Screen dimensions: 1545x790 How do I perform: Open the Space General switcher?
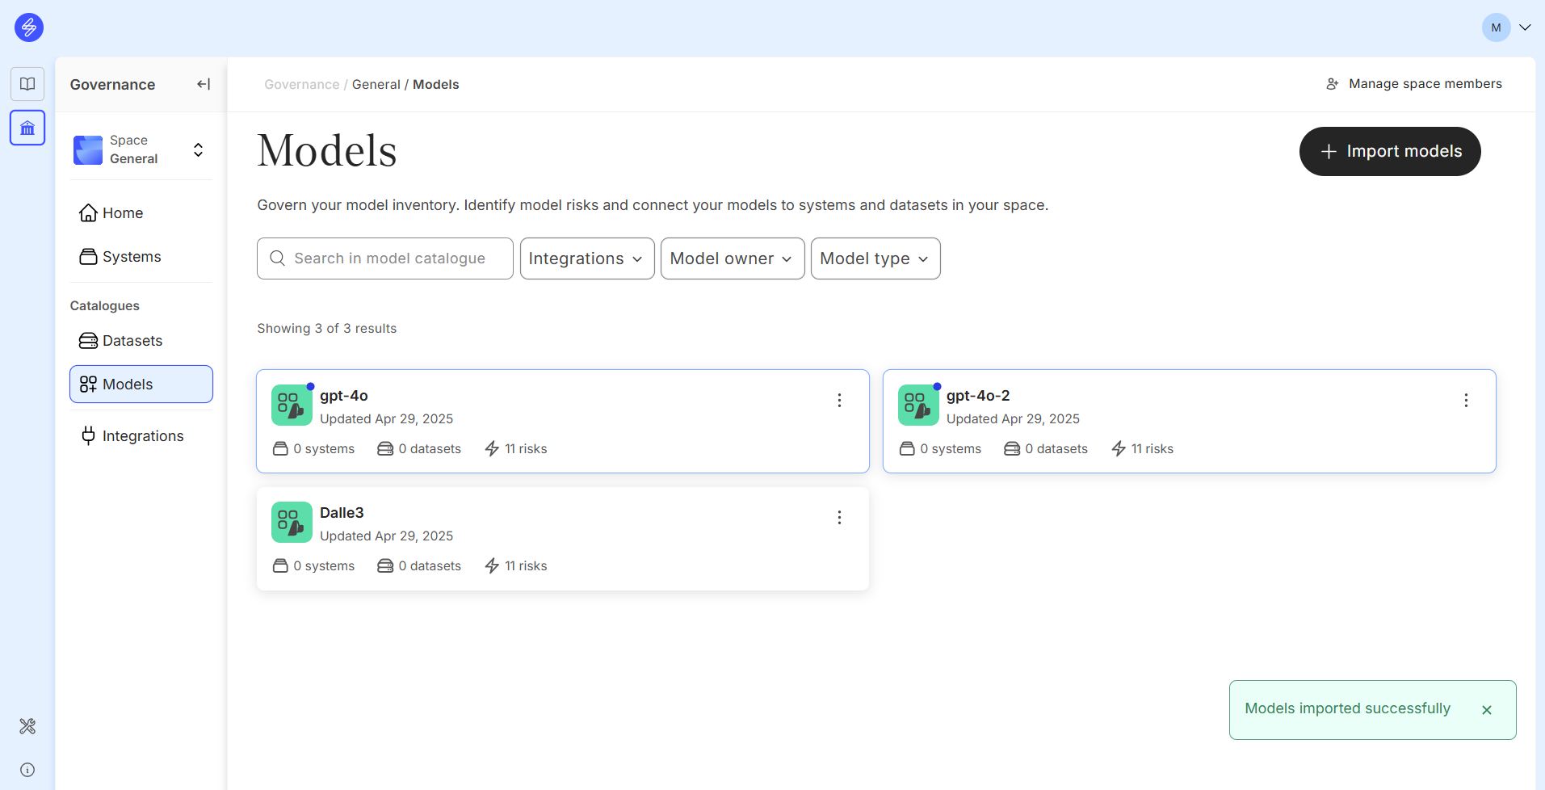[141, 150]
